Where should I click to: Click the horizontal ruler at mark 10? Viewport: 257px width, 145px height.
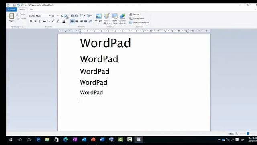(151, 31)
